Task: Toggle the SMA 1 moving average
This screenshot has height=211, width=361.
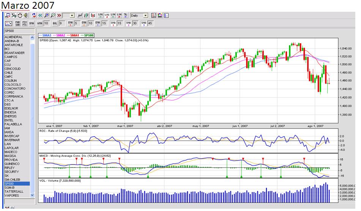Action: click(x=113, y=23)
